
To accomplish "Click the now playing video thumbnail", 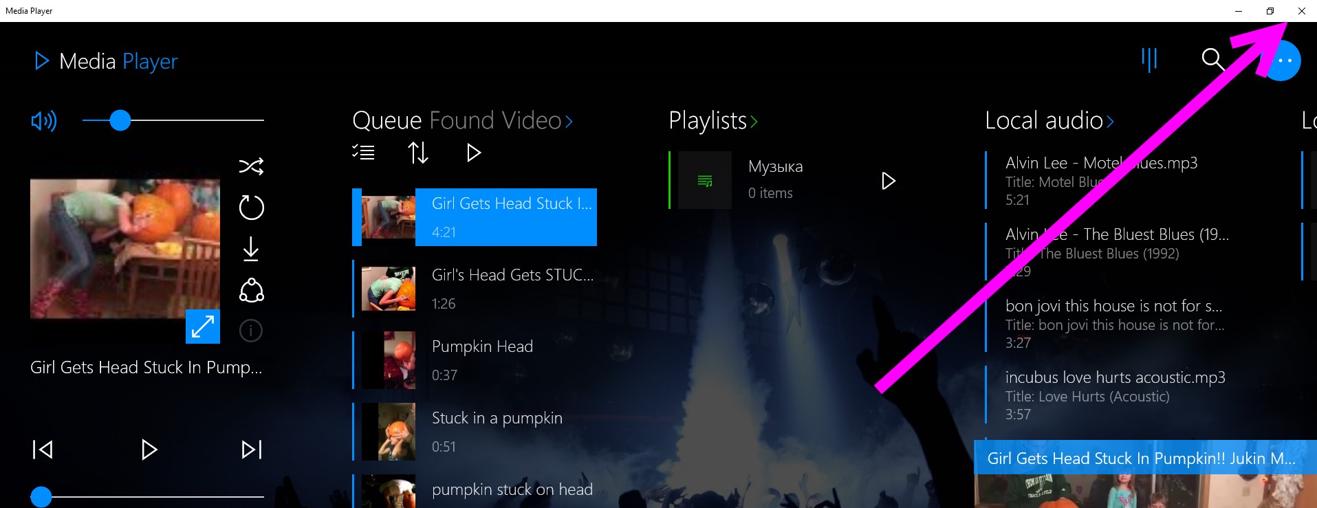I will point(125,249).
